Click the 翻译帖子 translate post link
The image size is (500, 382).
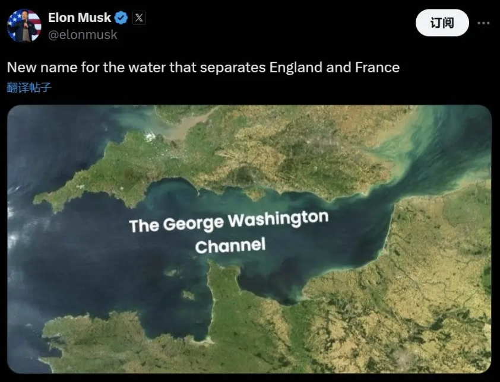(29, 88)
